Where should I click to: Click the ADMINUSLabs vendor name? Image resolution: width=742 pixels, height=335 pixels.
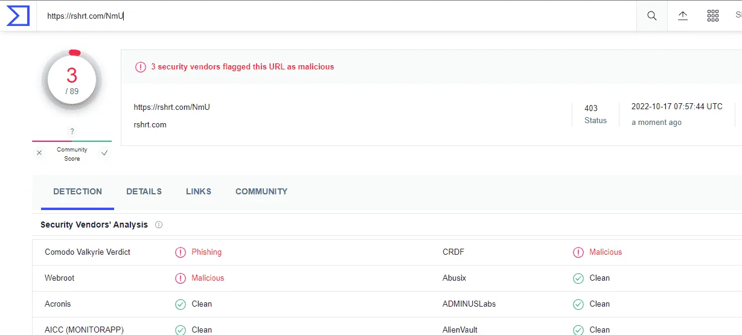coord(469,304)
